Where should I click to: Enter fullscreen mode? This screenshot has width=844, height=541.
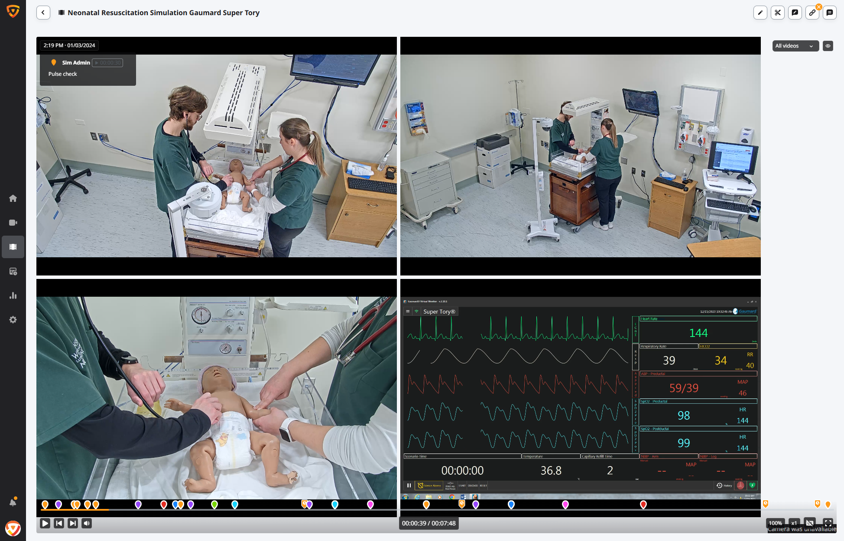tap(828, 523)
